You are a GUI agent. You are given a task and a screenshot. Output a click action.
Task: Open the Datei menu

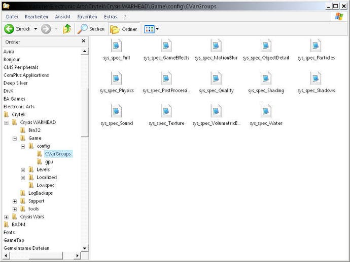coord(12,17)
